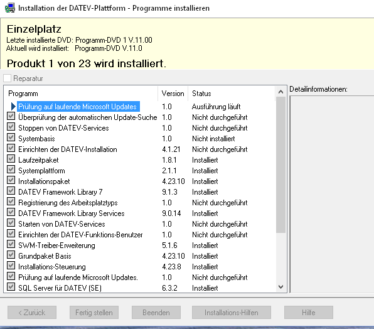The width and height of the screenshot is (374, 329).
Task: Click the Fertig stellen button
Action: [94, 313]
